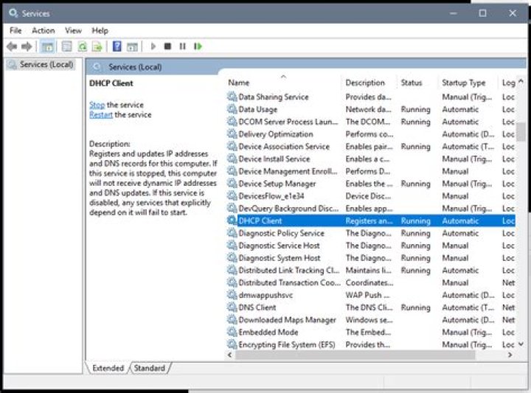Select the Device Management Enrollment row

coord(371,171)
